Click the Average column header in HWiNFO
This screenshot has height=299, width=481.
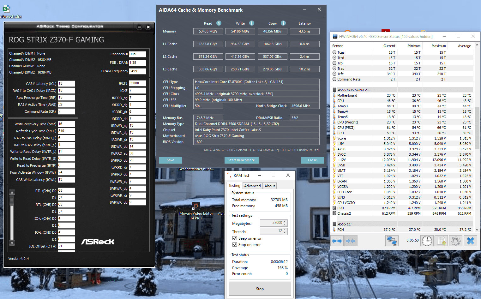(460, 46)
